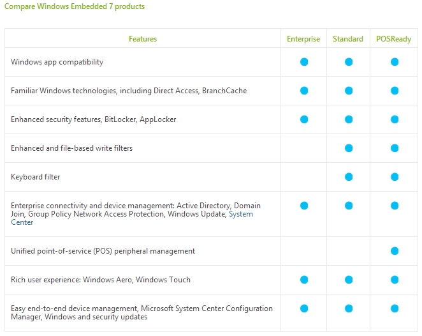422x336 pixels.
Task: Click Standard dot for Enterprise connectivity row
Action: [x=349, y=206]
